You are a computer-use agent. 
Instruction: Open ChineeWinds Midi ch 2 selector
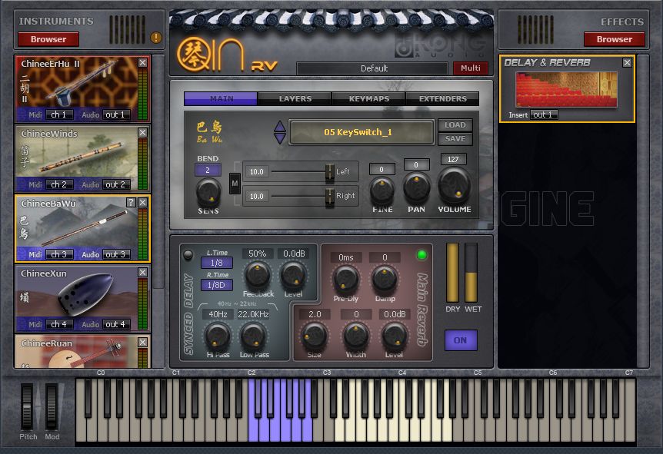(x=58, y=184)
